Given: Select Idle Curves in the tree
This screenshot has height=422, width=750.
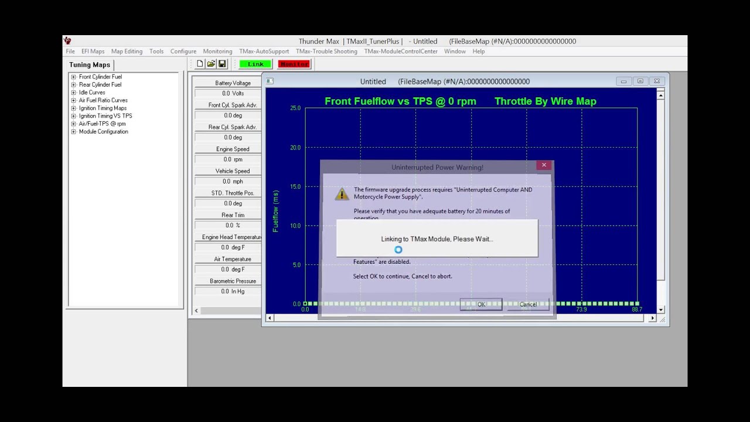Looking at the screenshot, I should tap(92, 93).
